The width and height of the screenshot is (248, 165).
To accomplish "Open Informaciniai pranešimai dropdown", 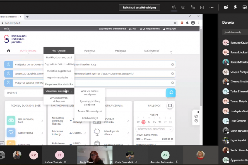I will coord(154,129).
